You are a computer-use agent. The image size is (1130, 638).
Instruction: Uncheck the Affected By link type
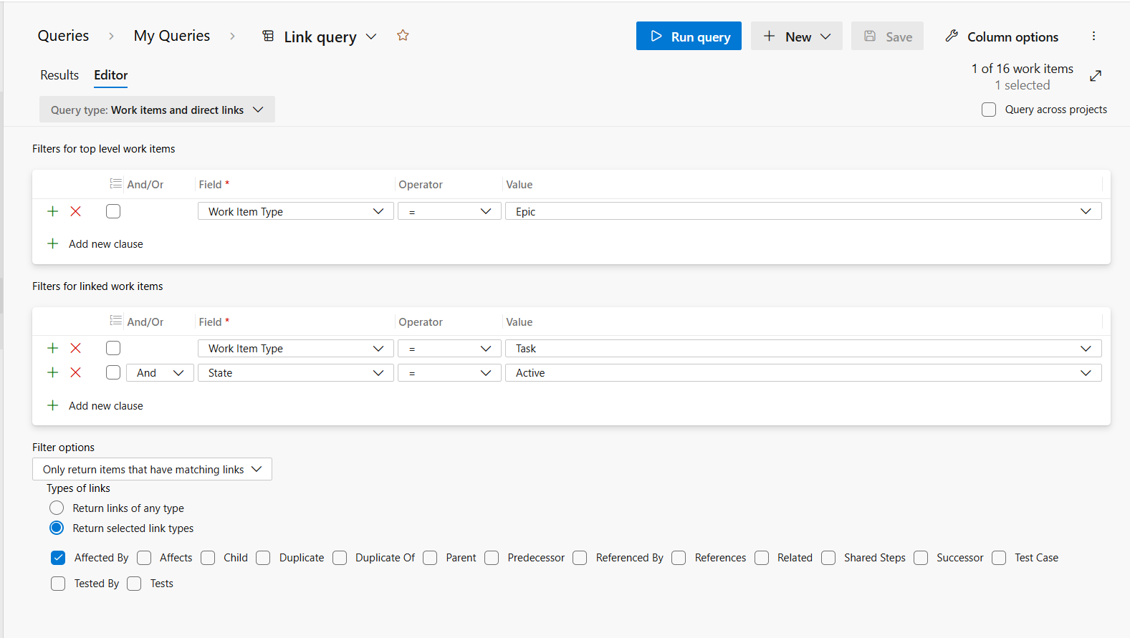(x=58, y=558)
